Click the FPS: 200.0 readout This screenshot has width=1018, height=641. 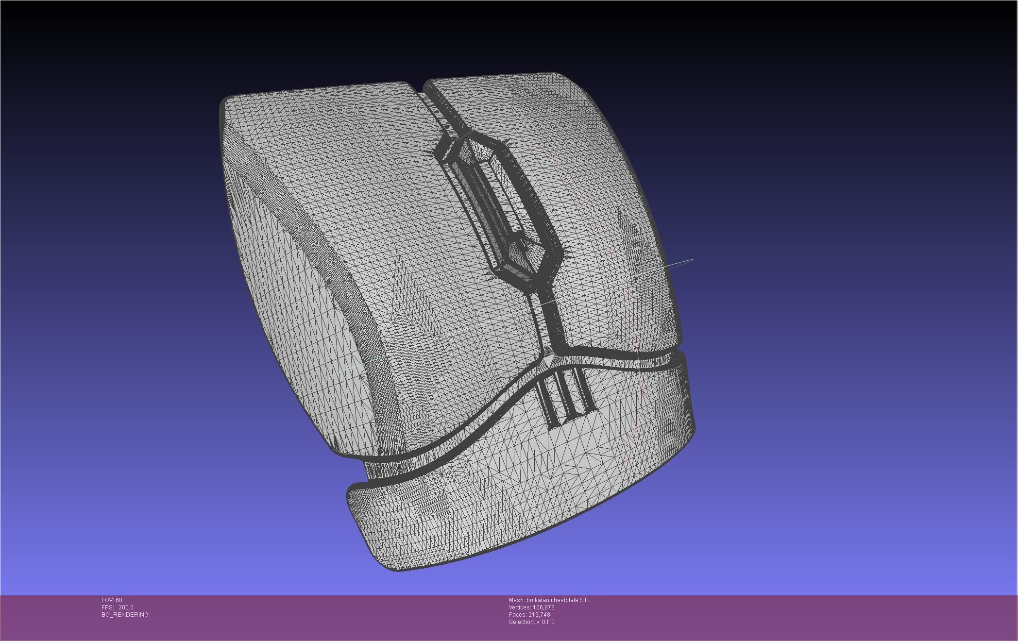[x=117, y=607]
